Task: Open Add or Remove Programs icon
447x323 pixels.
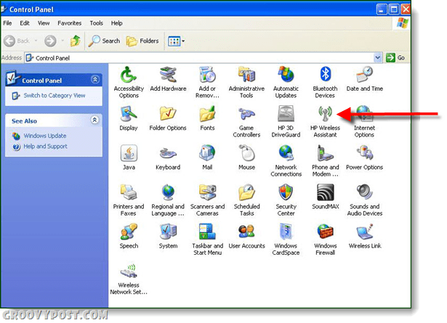Action: pos(207,75)
